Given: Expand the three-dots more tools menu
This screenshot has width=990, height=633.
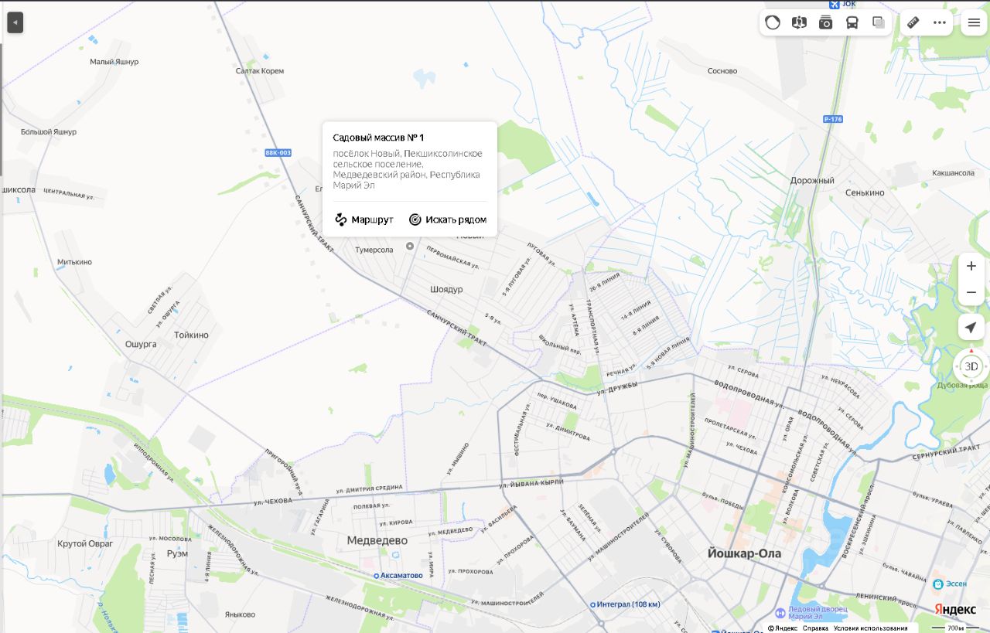Looking at the screenshot, I should pyautogui.click(x=940, y=22).
